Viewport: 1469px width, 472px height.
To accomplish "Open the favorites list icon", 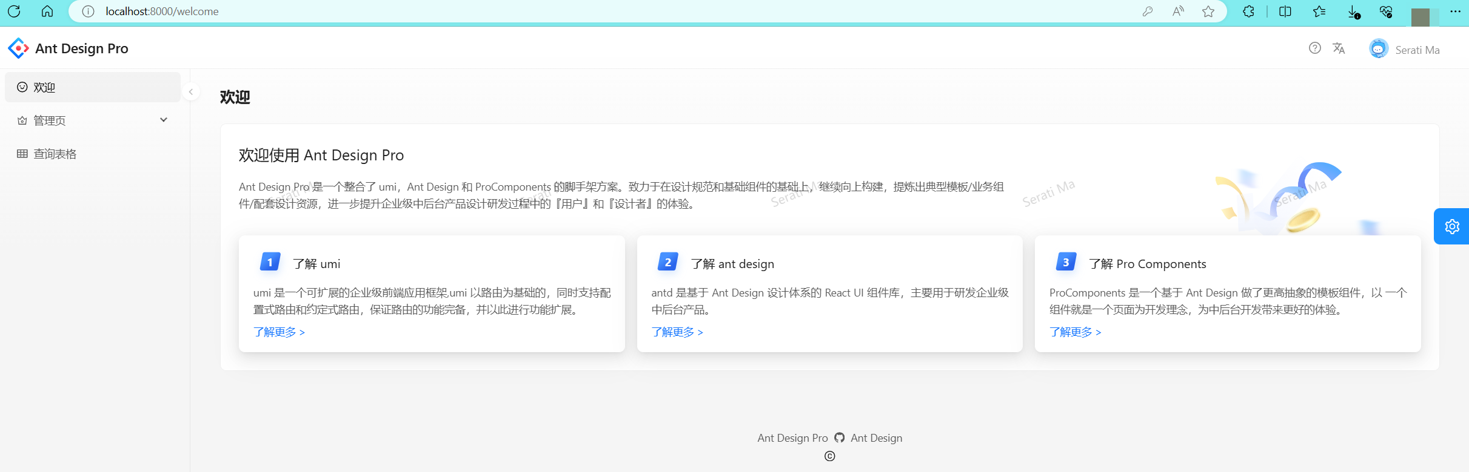I will click(x=1319, y=11).
